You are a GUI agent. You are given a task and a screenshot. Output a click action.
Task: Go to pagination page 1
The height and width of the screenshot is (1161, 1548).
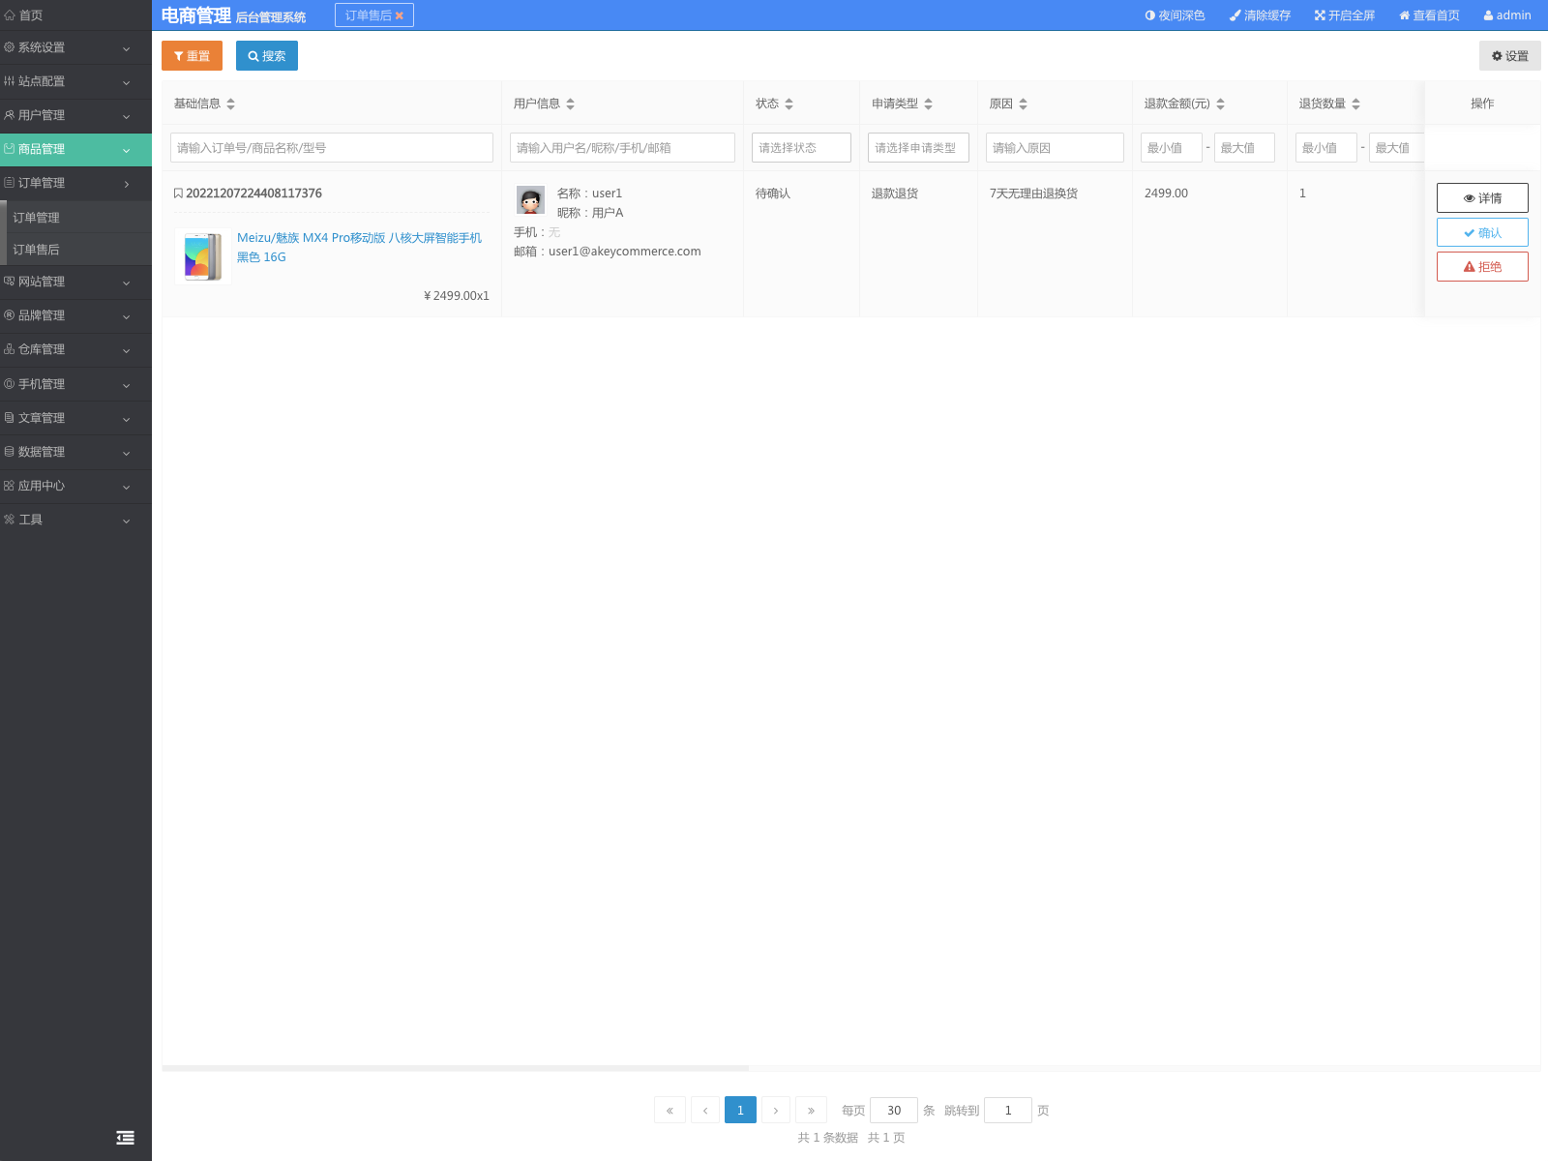coord(740,1110)
